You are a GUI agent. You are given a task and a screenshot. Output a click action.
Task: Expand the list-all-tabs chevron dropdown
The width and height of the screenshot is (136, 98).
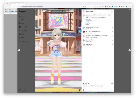click(x=128, y=4)
